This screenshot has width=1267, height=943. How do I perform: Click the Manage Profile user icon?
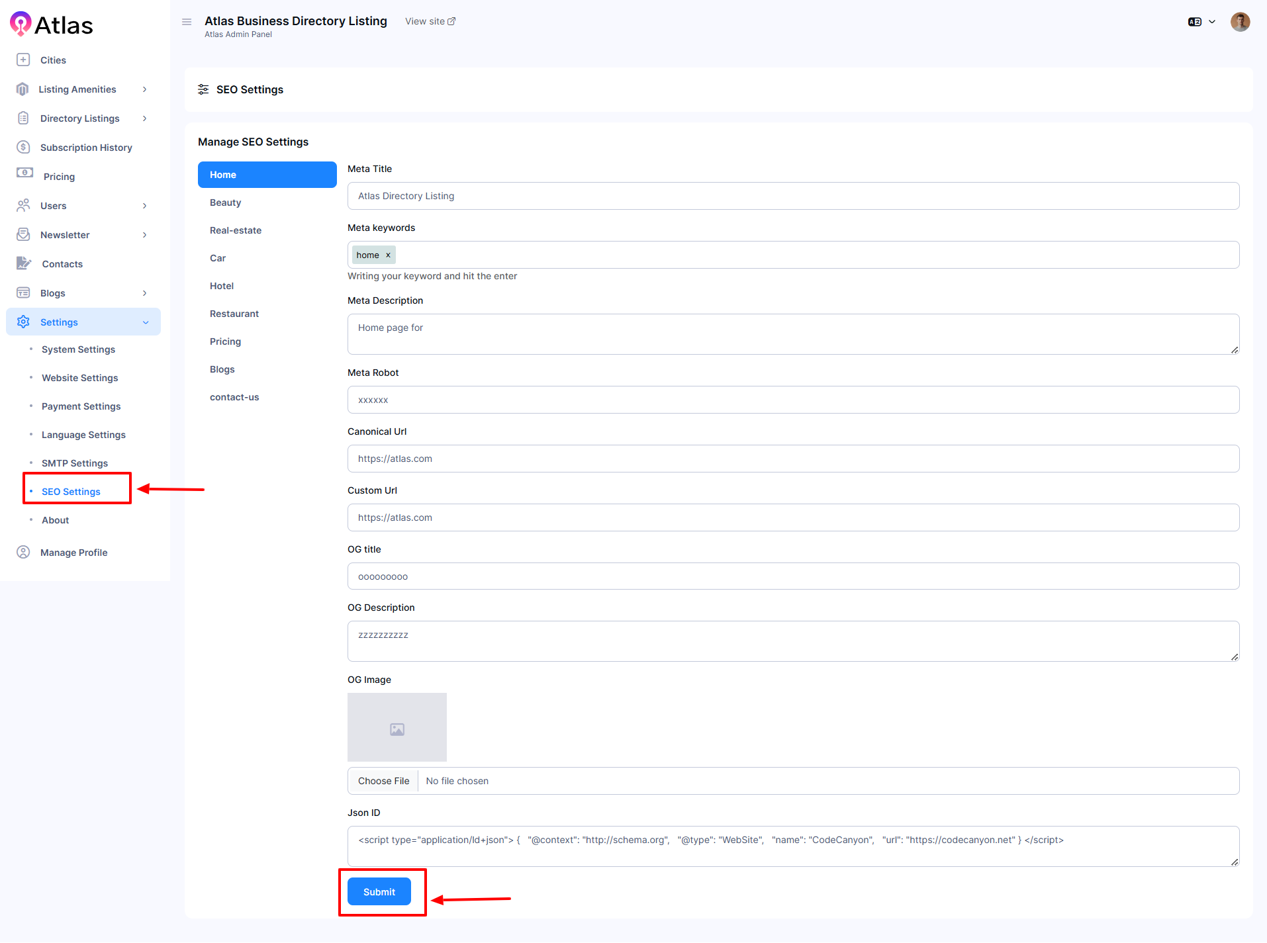pyautogui.click(x=23, y=552)
